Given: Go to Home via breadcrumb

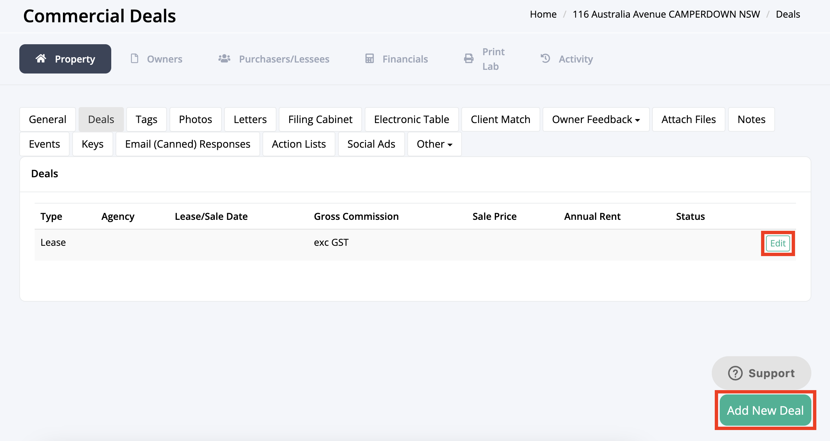Looking at the screenshot, I should [543, 14].
